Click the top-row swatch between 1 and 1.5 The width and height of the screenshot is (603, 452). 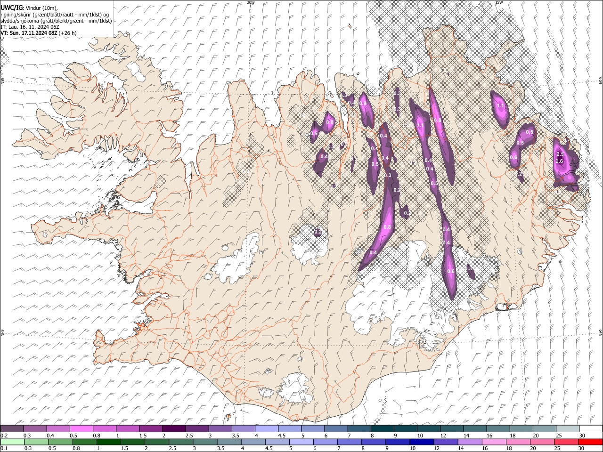click(127, 428)
